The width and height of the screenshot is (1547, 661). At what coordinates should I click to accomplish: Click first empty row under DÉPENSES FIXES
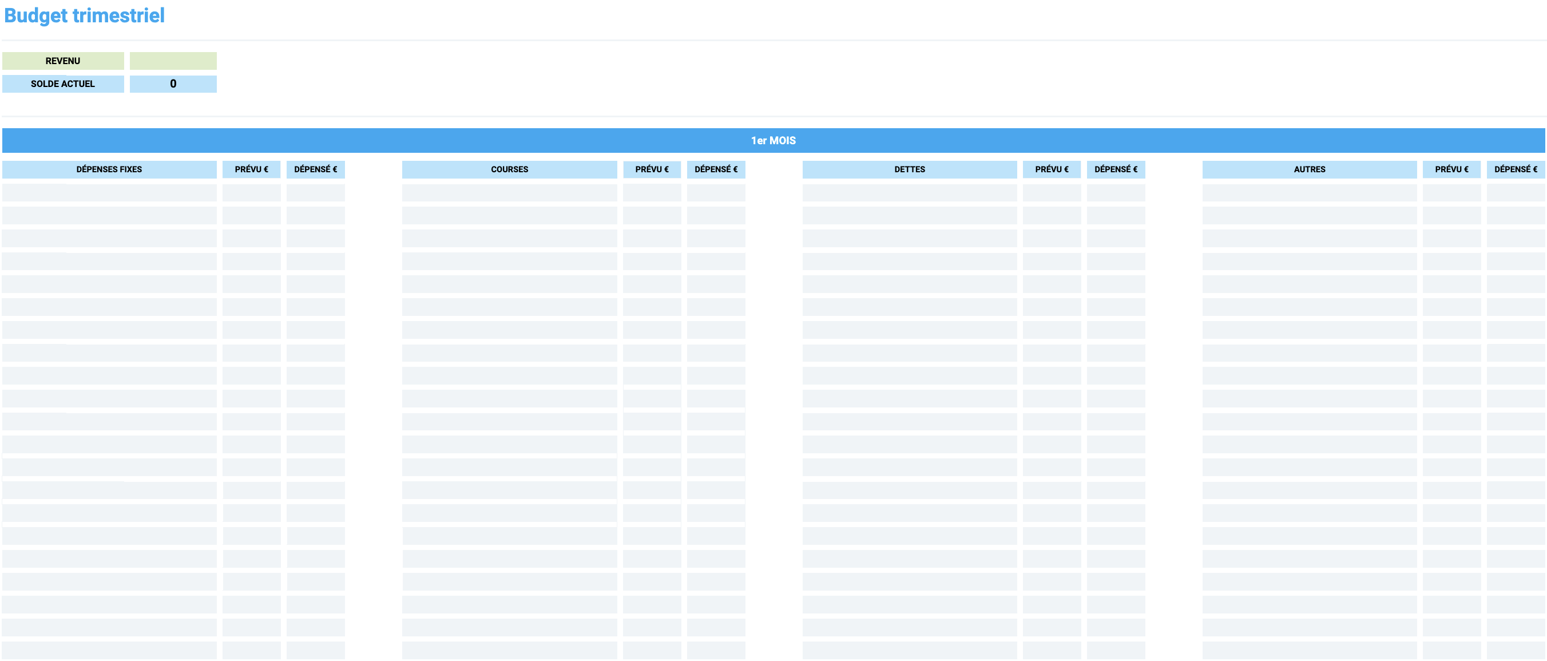(109, 193)
